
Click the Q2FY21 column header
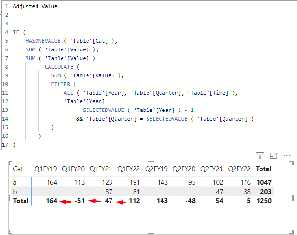click(211, 169)
